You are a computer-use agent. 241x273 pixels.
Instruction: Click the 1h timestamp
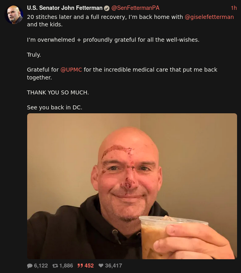click(234, 8)
